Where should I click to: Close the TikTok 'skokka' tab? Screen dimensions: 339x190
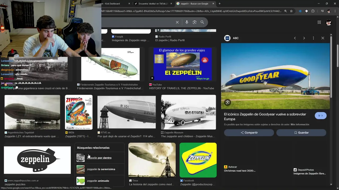click(171, 4)
